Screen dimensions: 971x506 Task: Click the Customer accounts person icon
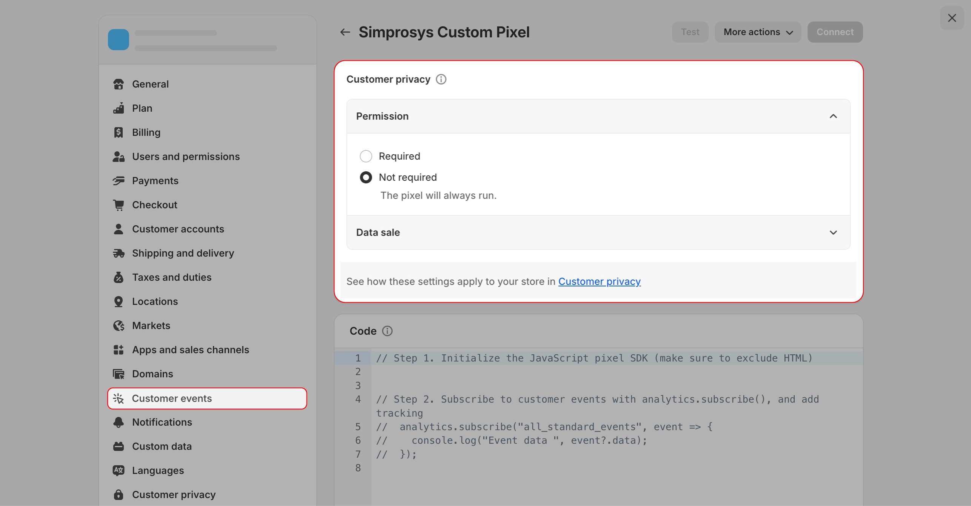(119, 229)
